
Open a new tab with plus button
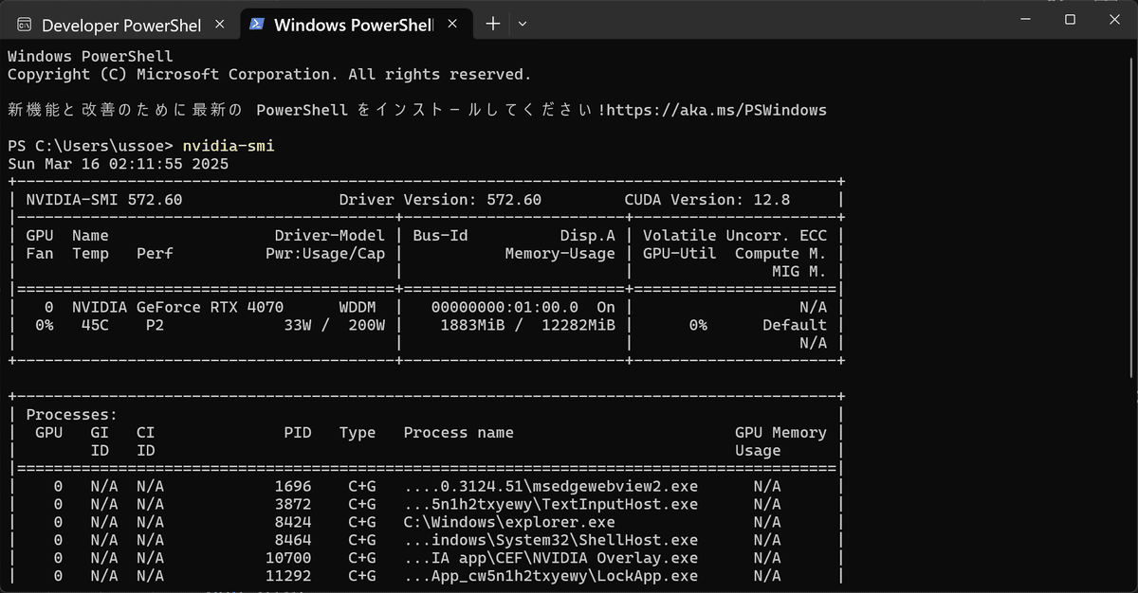[x=492, y=24]
